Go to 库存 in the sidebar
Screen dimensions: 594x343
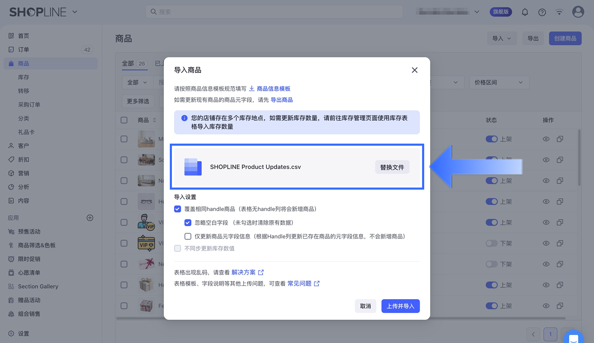(23, 77)
